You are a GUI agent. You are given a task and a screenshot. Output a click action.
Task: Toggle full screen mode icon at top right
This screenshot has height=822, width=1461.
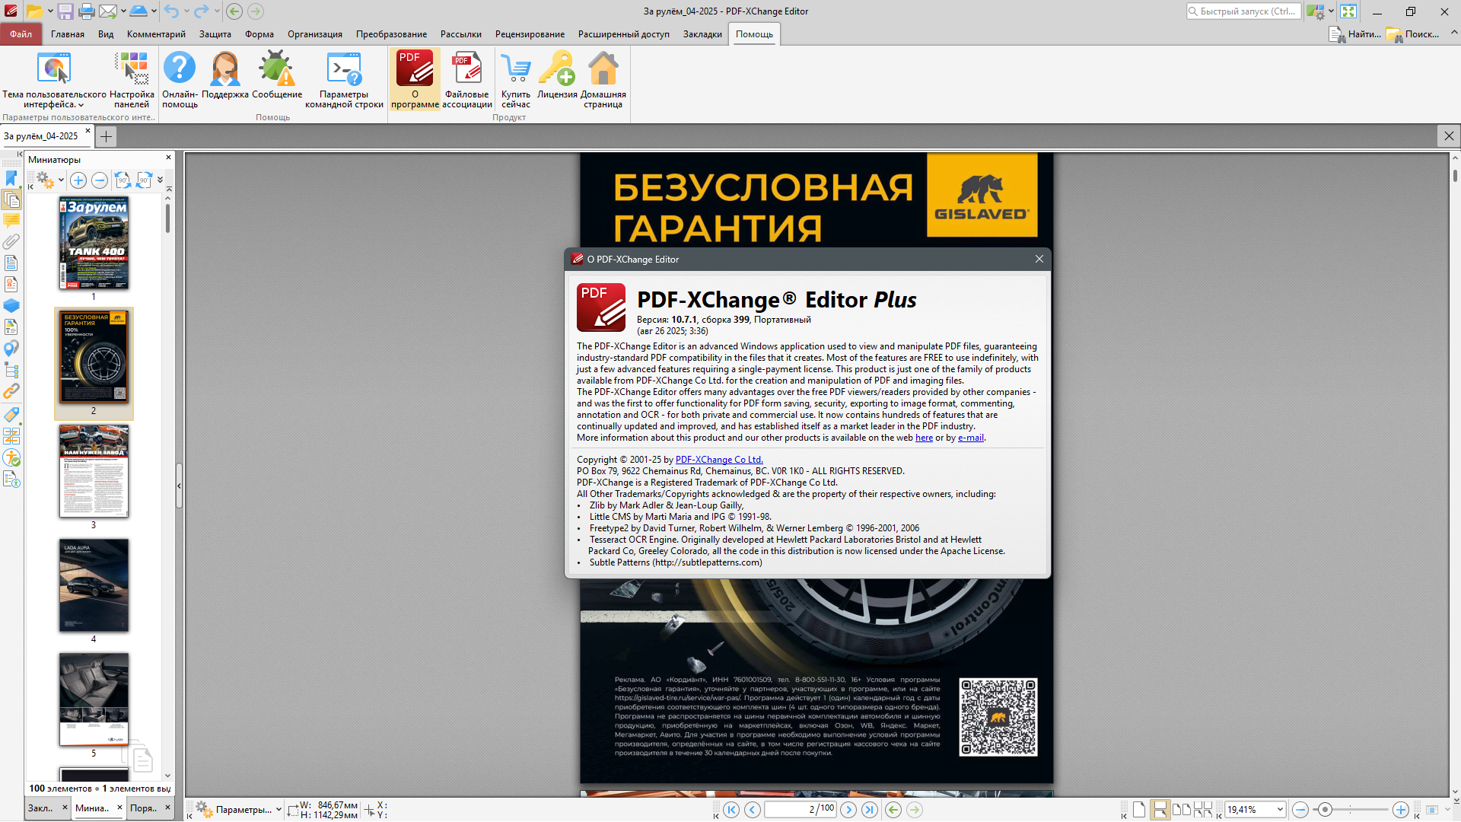coord(1348,11)
